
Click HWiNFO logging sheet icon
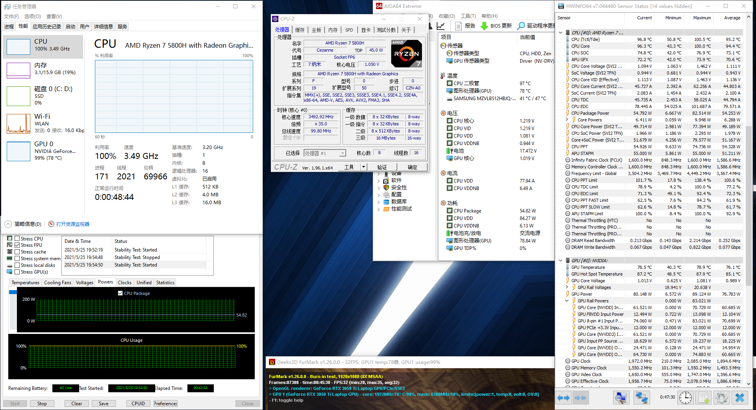click(x=704, y=398)
